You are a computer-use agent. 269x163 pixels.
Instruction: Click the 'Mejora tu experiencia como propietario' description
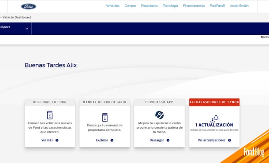[159, 127]
